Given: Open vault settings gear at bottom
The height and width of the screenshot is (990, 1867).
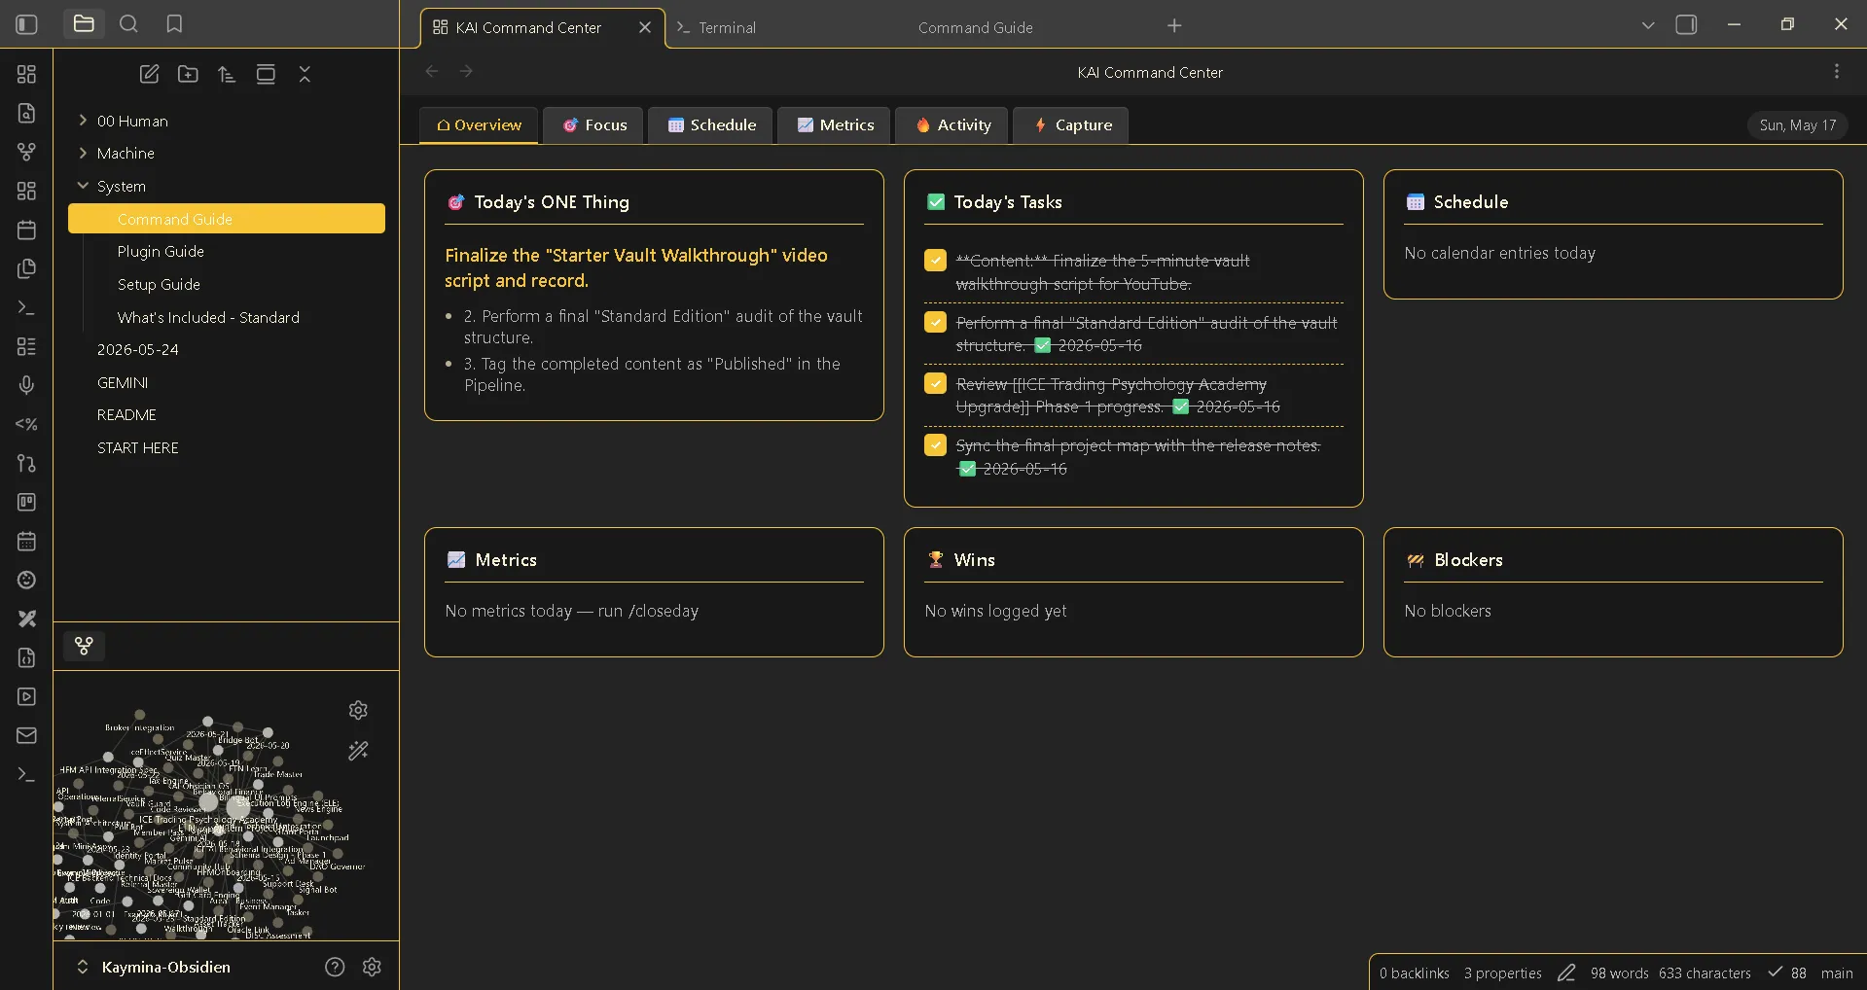Looking at the screenshot, I should (372, 967).
